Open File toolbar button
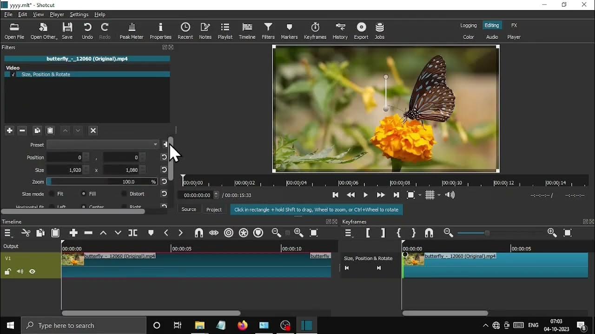The image size is (595, 334). pyautogui.click(x=14, y=31)
